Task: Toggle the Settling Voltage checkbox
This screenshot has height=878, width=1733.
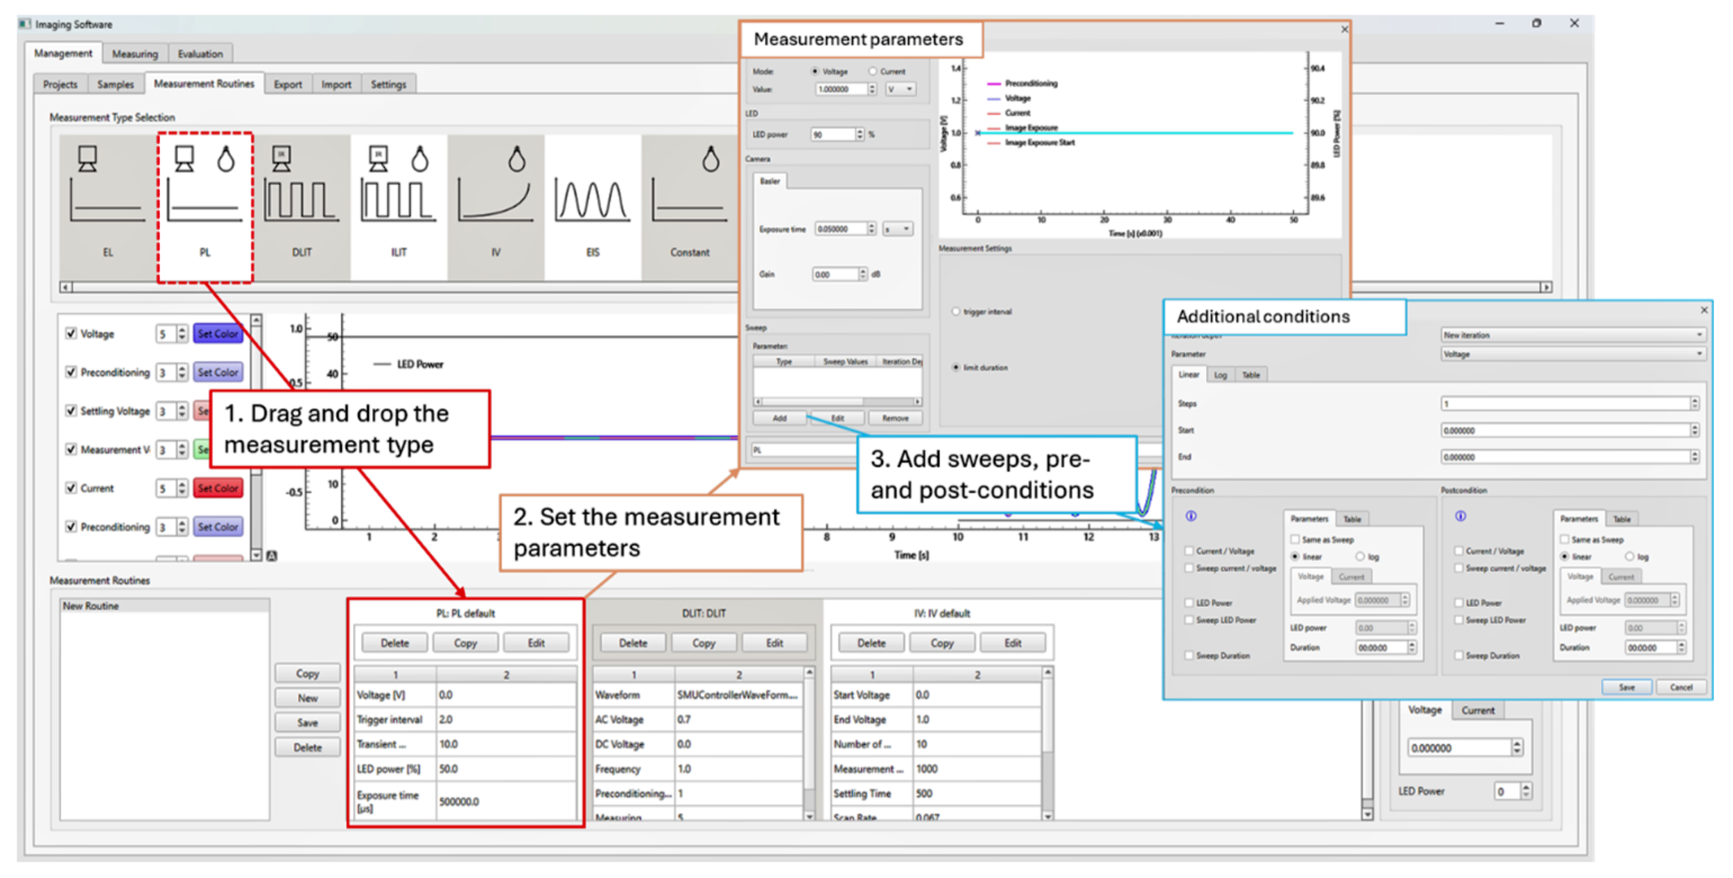Action: click(71, 410)
